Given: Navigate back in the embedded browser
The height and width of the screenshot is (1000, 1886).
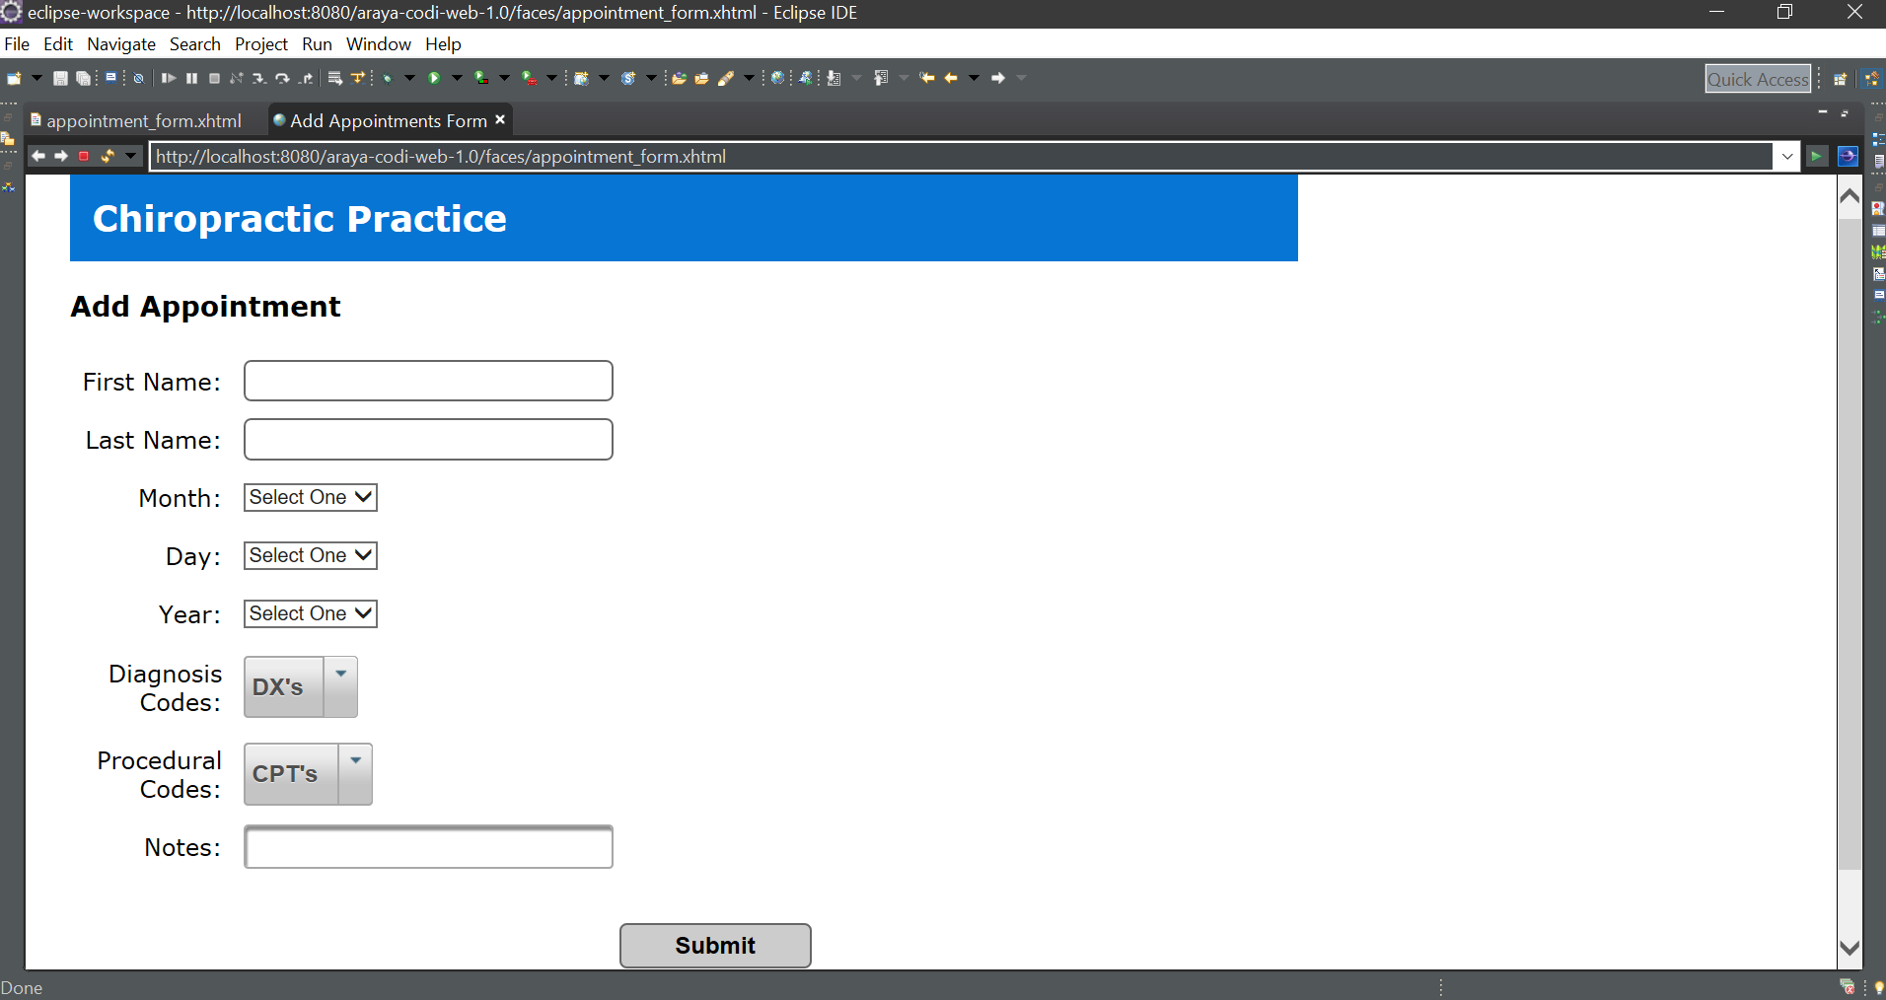Looking at the screenshot, I should 37,156.
